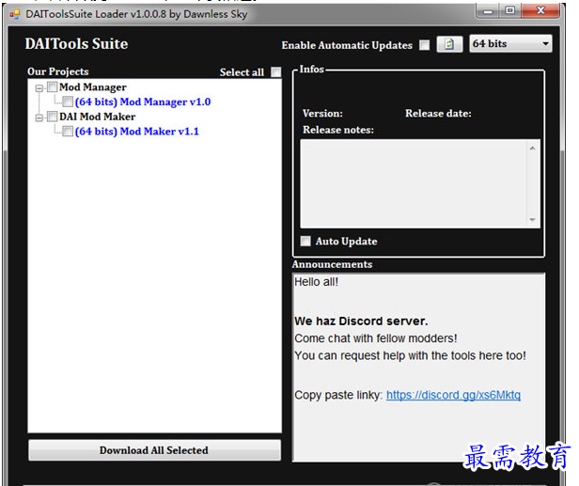The height and width of the screenshot is (486, 579).
Task: Collapse the DAI Mod Maker tree node
Action: (x=39, y=118)
